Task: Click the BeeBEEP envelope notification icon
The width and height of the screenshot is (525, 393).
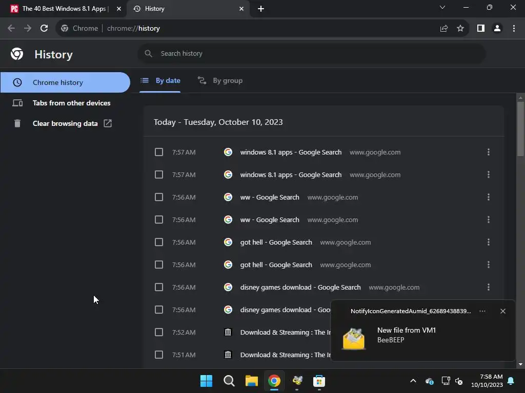Action: [x=354, y=339]
